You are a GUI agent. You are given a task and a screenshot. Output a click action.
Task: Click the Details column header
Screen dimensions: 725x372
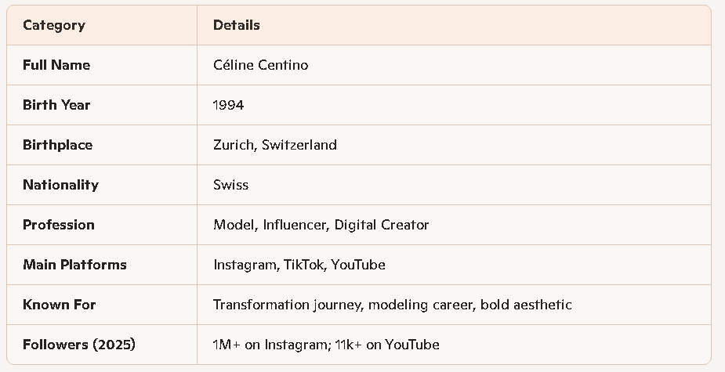[x=237, y=25]
